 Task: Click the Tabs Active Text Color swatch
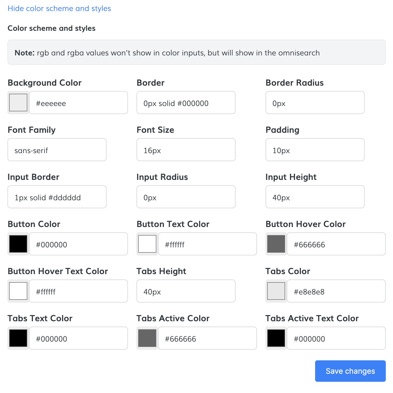tap(276, 338)
